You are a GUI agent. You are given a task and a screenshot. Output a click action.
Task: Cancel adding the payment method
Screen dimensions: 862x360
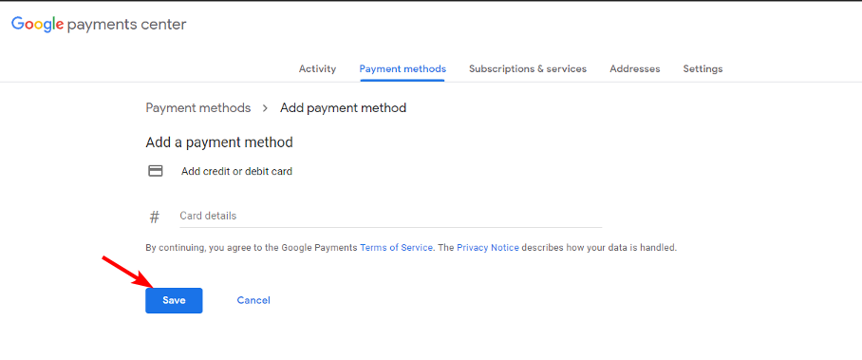coord(253,300)
